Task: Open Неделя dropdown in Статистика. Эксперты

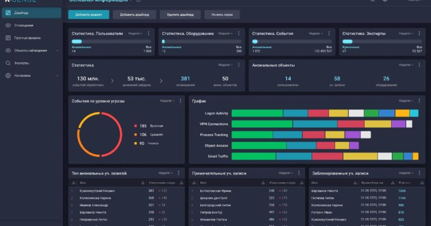Action: [406, 34]
